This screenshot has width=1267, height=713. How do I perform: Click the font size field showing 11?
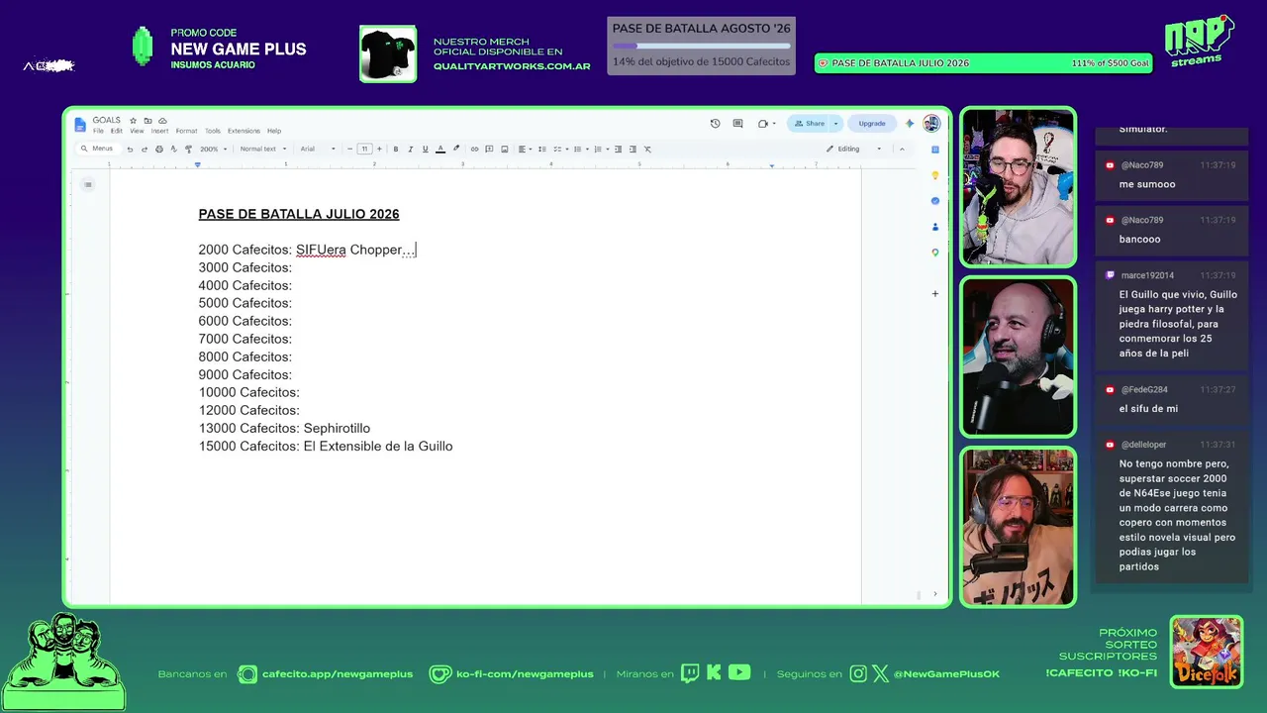click(x=364, y=150)
